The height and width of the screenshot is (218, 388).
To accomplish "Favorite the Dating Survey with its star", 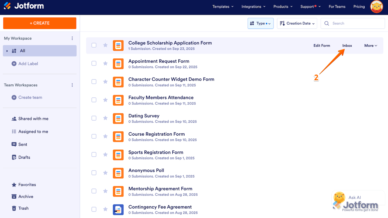I will 105,118.
